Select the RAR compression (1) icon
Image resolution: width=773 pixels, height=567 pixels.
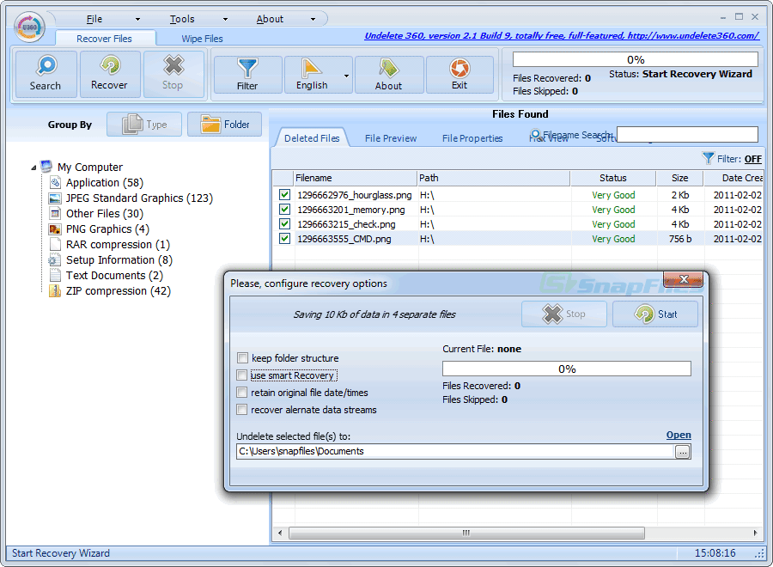(x=55, y=245)
